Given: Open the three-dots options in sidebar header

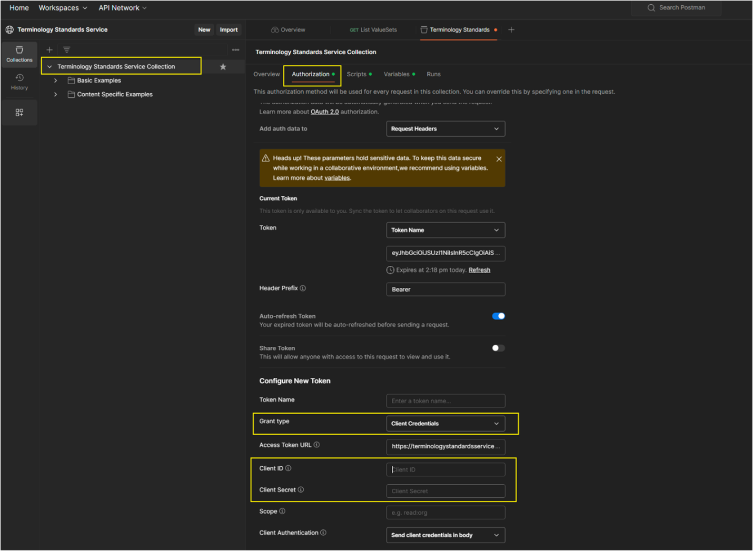Looking at the screenshot, I should (x=235, y=50).
